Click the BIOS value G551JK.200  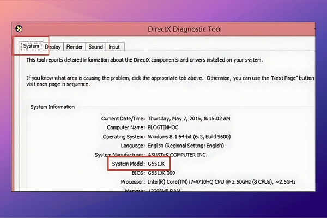coord(161,173)
